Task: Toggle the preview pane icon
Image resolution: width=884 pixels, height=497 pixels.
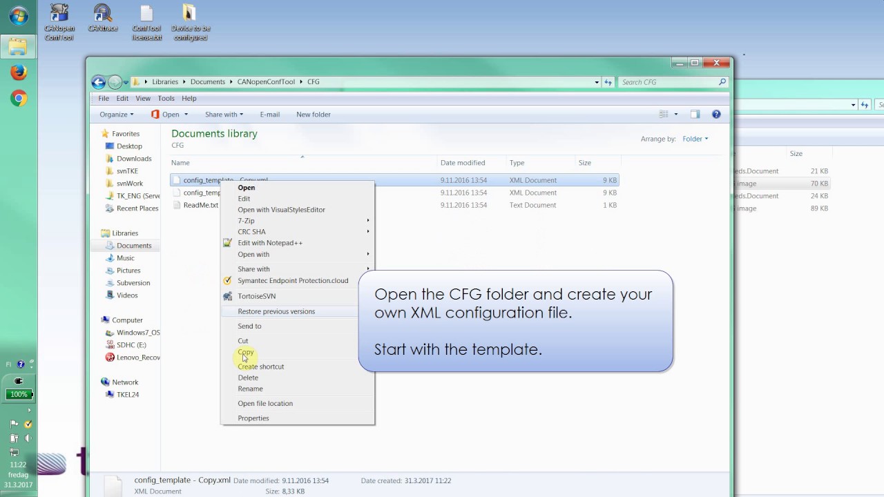Action: pyautogui.click(x=695, y=115)
